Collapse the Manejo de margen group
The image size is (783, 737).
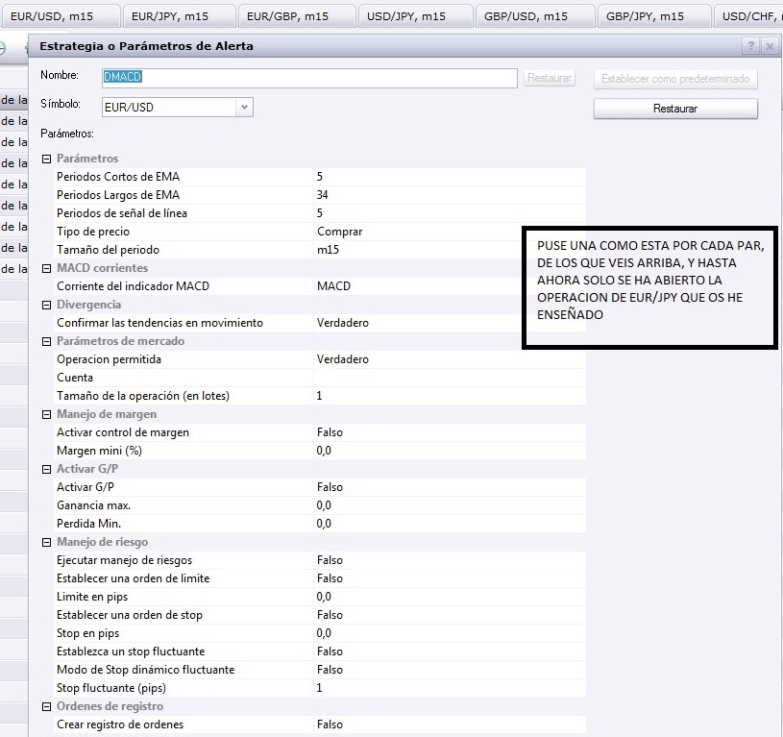tap(46, 414)
